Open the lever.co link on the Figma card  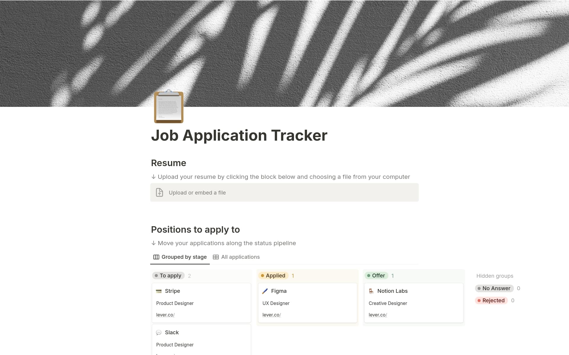[271, 315]
